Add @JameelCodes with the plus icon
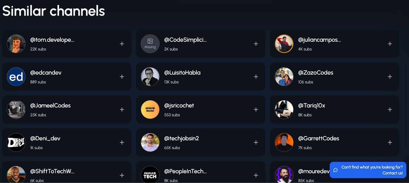409x183 pixels. [122, 109]
